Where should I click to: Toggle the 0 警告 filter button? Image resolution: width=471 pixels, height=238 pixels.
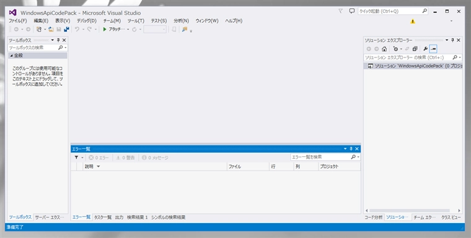pos(126,158)
